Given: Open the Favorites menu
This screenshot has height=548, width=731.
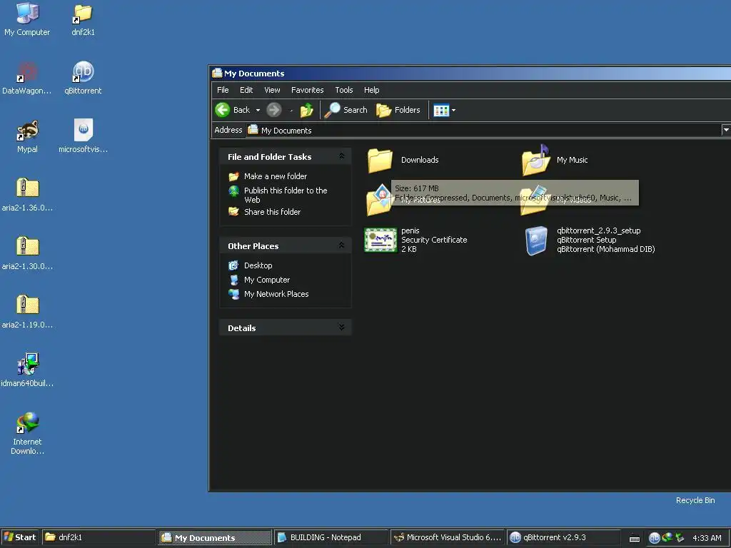Looking at the screenshot, I should pyautogui.click(x=307, y=90).
